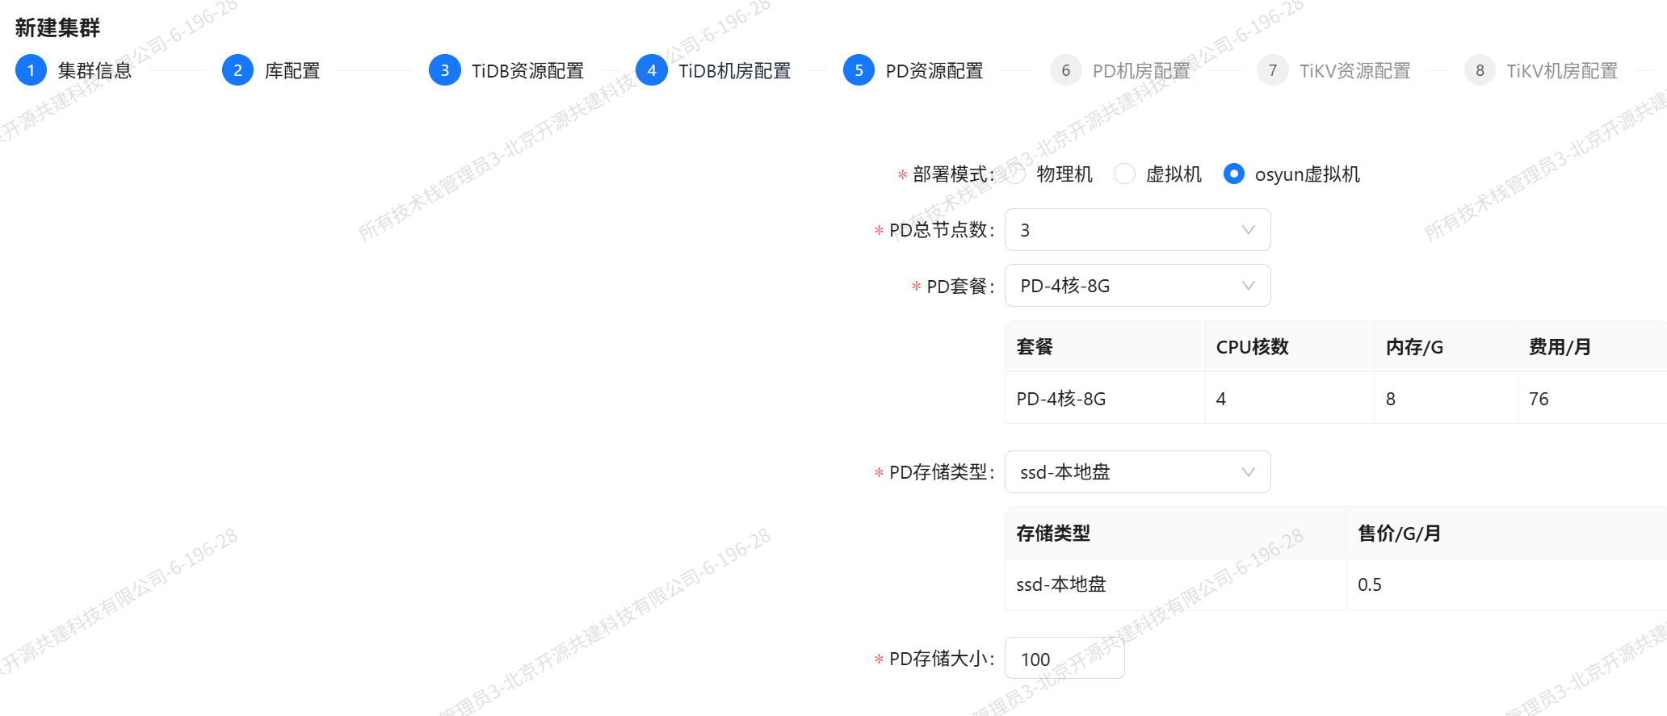Viewport: 1667px width, 716px height.
Task: Click step 5 circle icon PD资源配置
Action: (859, 70)
